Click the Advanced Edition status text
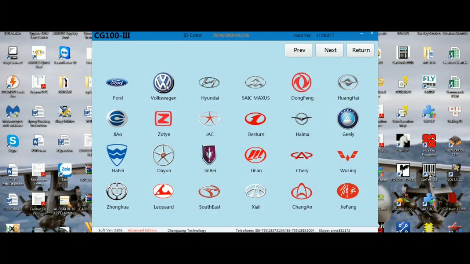Viewport: 470px width, 264px height. point(142,230)
